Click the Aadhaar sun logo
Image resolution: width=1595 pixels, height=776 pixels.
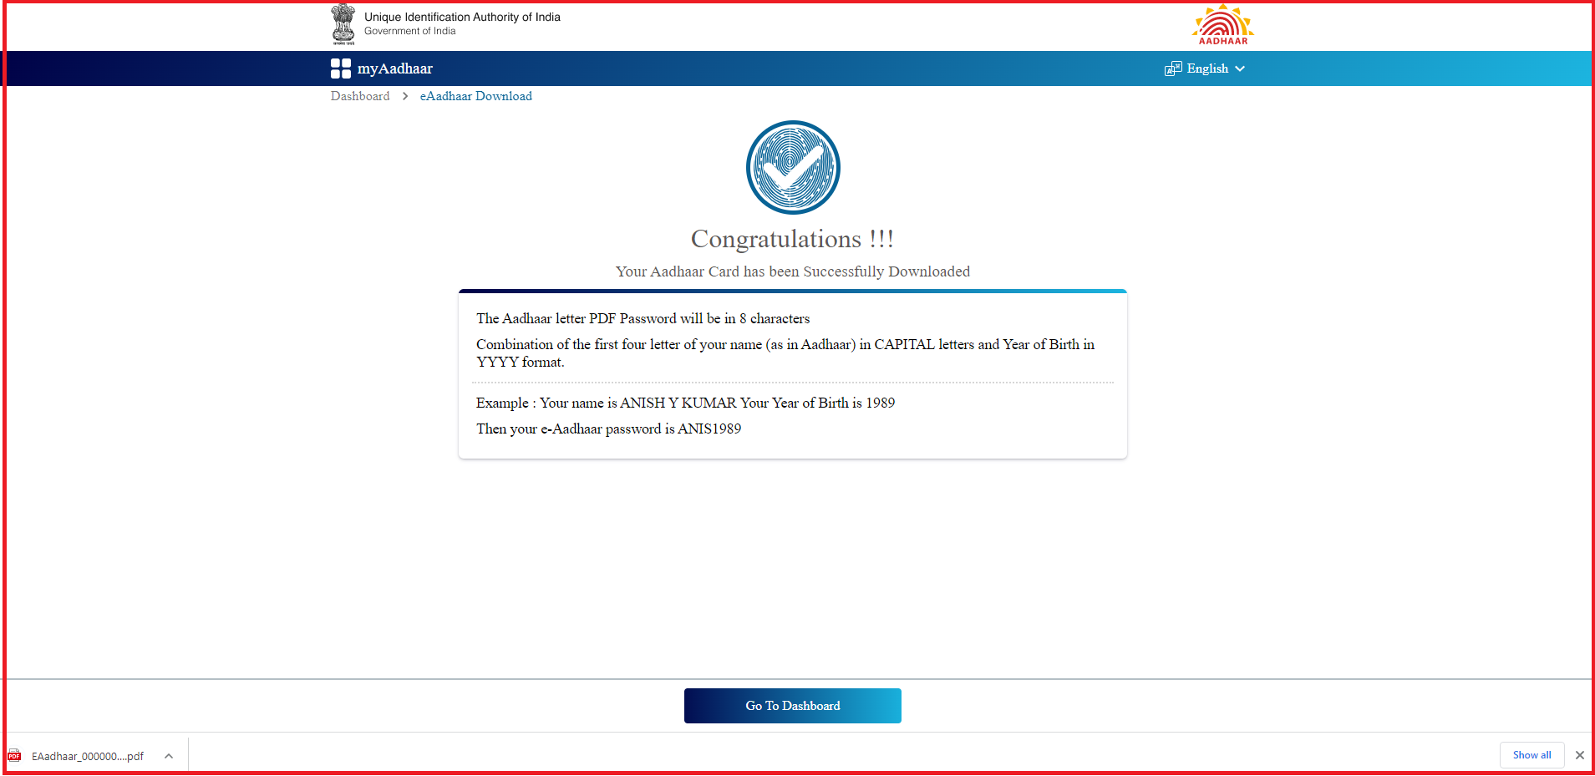(1222, 24)
